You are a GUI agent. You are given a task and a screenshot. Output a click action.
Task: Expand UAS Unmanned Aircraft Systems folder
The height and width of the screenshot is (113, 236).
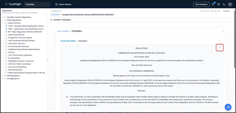(x=4, y=41)
